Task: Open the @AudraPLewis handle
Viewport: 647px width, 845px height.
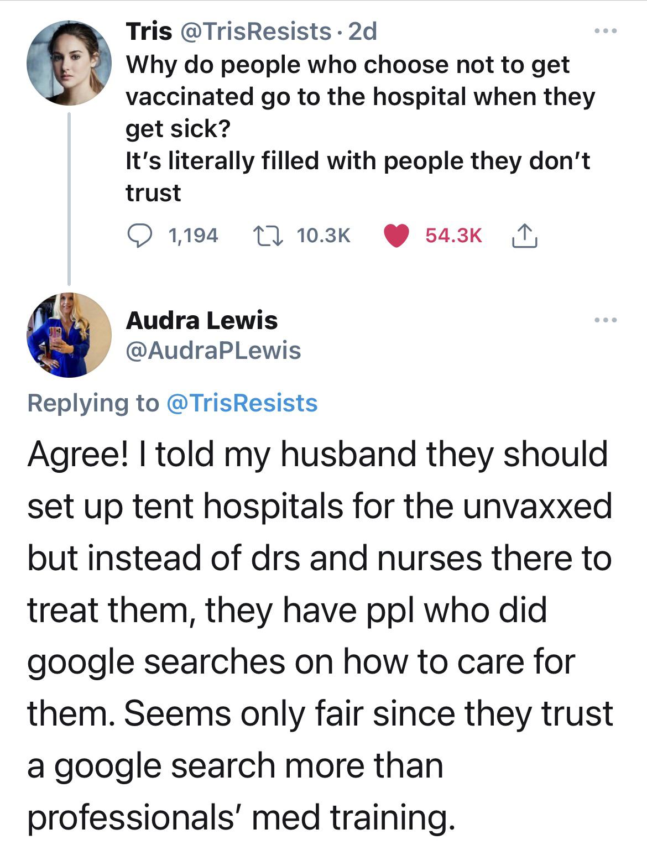Action: (213, 350)
